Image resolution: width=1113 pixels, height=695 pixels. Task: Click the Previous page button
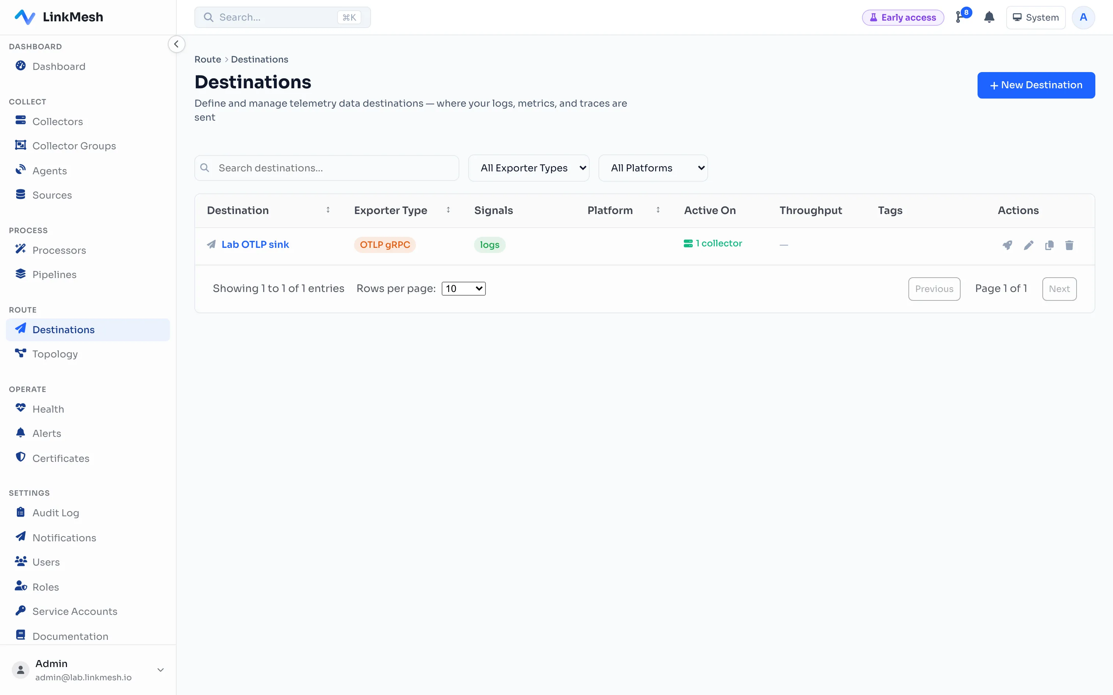pyautogui.click(x=934, y=289)
